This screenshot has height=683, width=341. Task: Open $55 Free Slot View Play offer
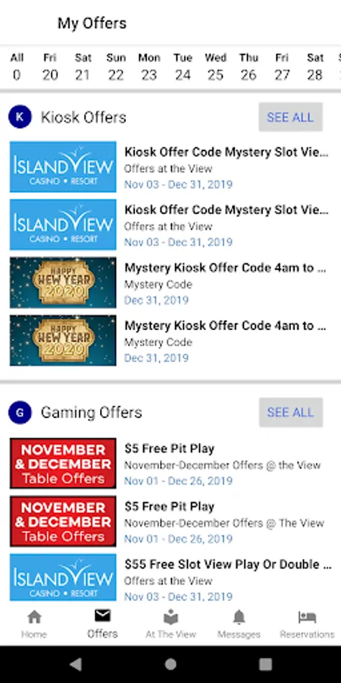170,578
